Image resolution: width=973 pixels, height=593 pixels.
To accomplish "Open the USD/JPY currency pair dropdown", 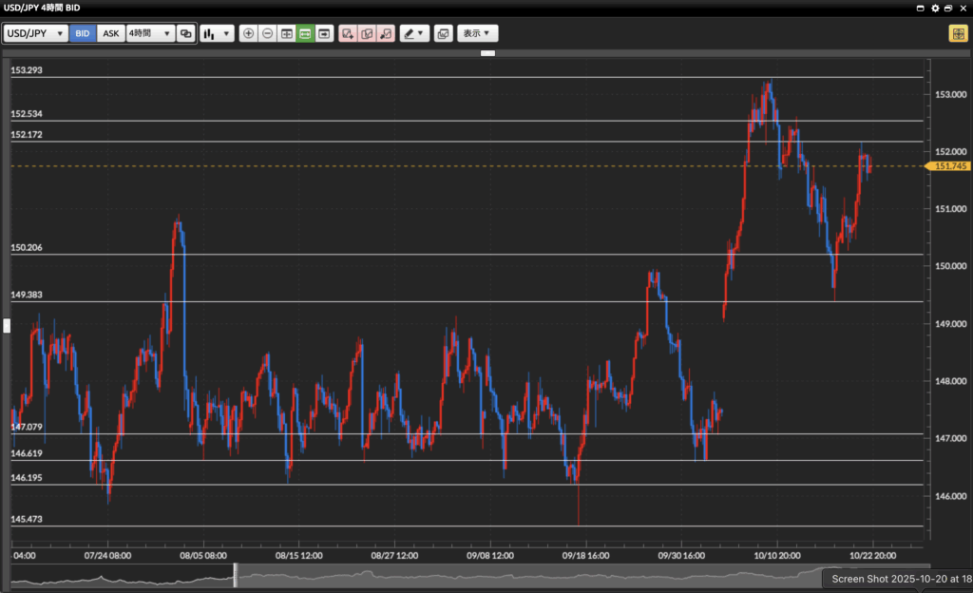I will (35, 33).
